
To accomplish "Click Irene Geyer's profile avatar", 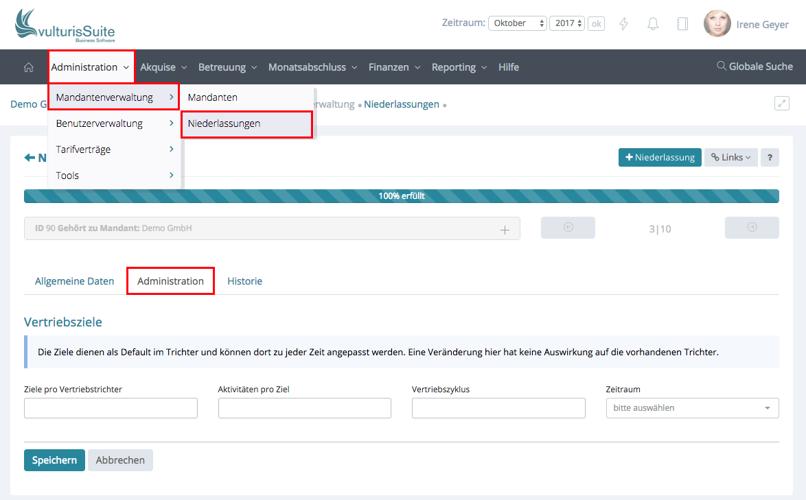I will pyautogui.click(x=717, y=24).
